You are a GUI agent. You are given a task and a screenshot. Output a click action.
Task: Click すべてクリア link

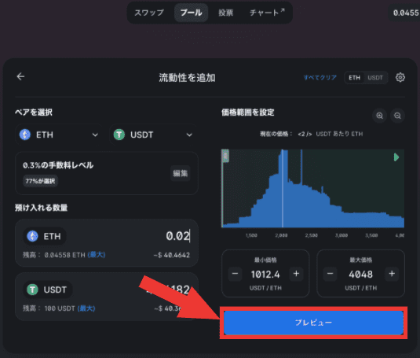(x=320, y=78)
